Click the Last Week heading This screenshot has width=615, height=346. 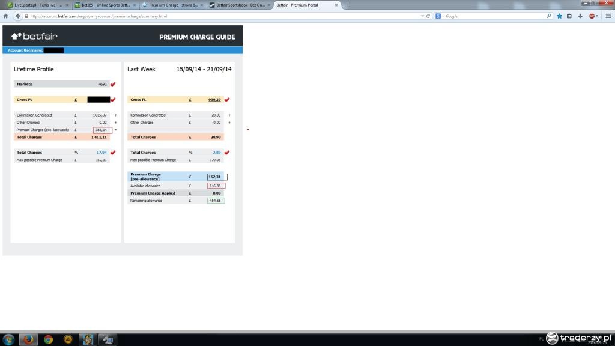coord(141,70)
